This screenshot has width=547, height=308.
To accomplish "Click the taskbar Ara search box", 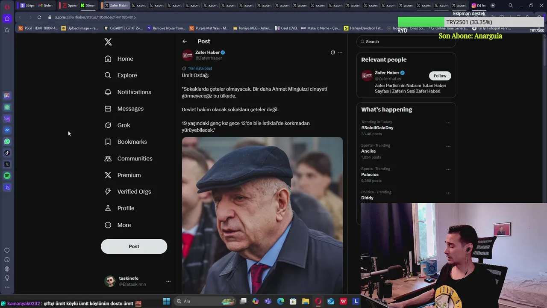I will tap(204, 301).
